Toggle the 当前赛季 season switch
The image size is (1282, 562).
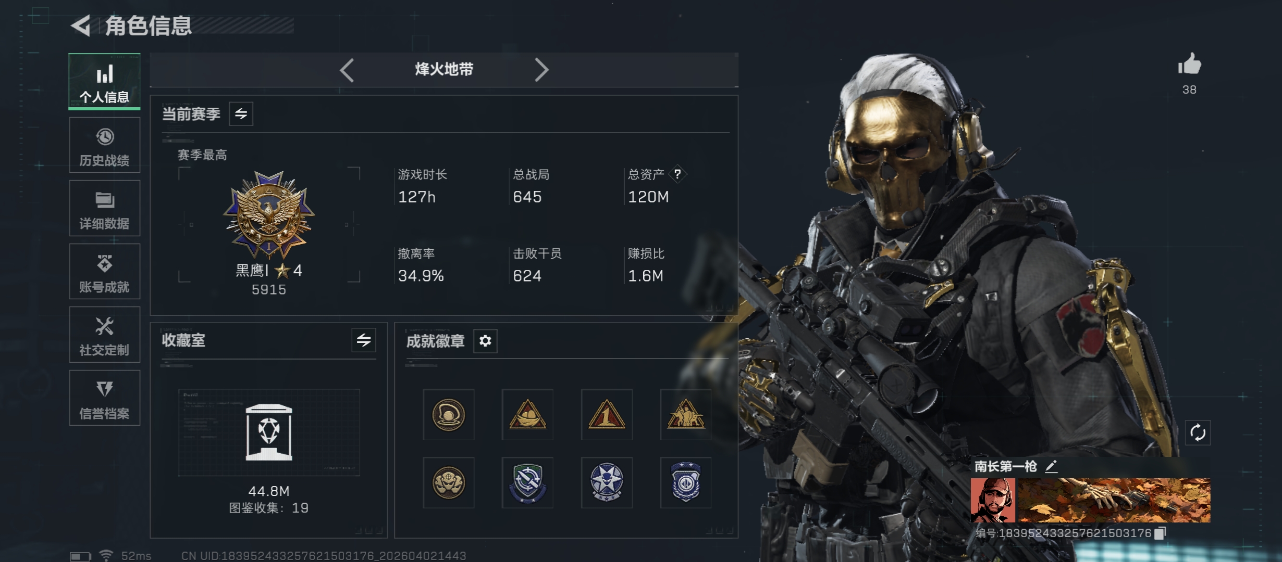point(241,113)
